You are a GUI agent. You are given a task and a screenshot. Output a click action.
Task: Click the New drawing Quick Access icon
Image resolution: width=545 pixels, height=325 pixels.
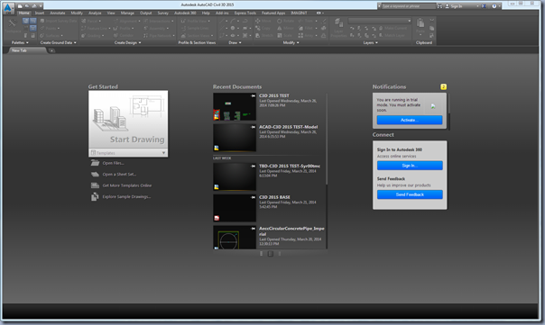click(20, 6)
